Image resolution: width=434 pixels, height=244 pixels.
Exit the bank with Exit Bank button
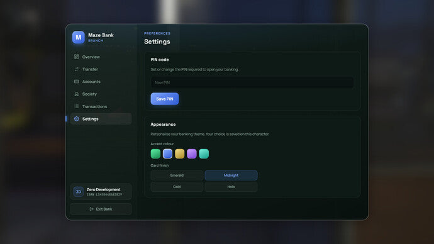101,209
